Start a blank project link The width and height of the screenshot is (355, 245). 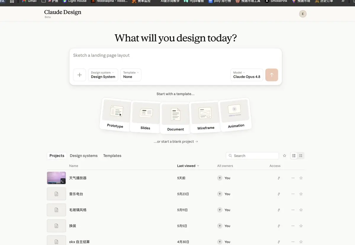tap(176, 141)
